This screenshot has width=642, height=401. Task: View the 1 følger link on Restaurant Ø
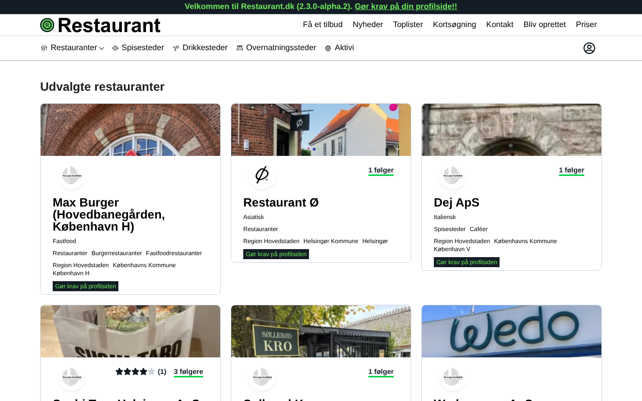pos(381,170)
